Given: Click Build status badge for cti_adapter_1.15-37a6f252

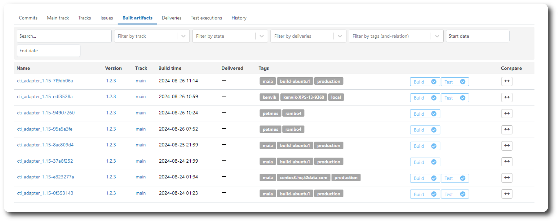Looking at the screenshot, I should click(x=425, y=162).
